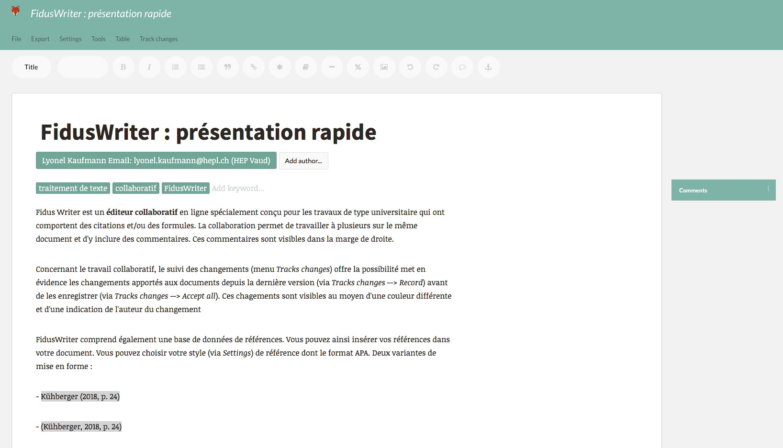783x448 pixels.
Task: Insert a bulleted list
Action: pyautogui.click(x=201, y=67)
